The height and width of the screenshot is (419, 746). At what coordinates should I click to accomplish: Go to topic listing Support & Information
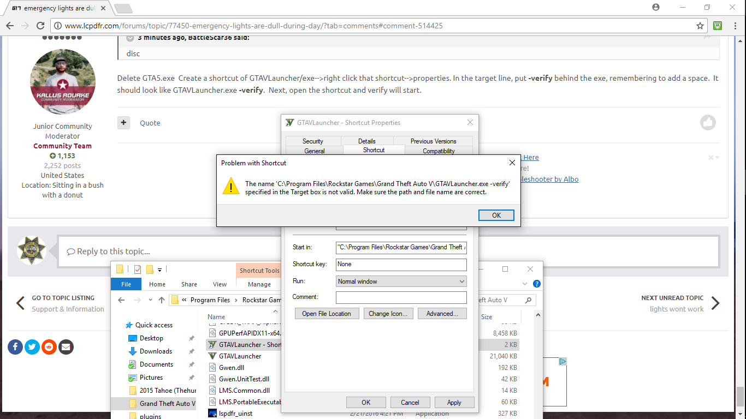(x=60, y=303)
